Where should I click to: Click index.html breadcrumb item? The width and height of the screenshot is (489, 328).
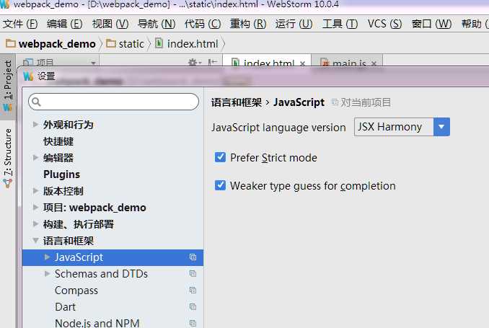187,44
